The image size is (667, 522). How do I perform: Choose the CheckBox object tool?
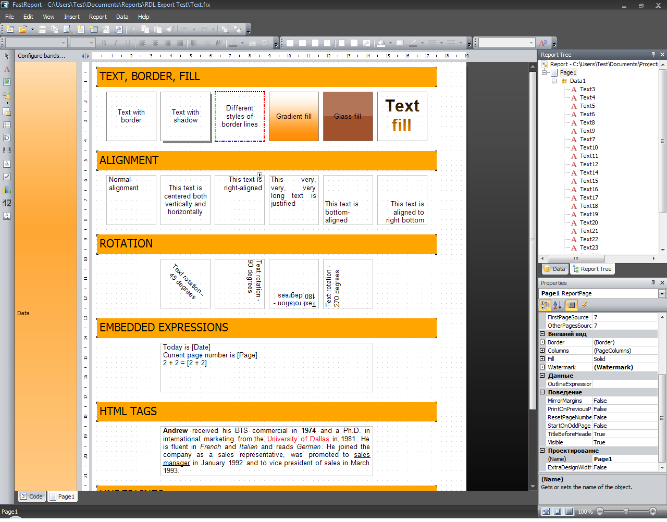[x=7, y=177]
